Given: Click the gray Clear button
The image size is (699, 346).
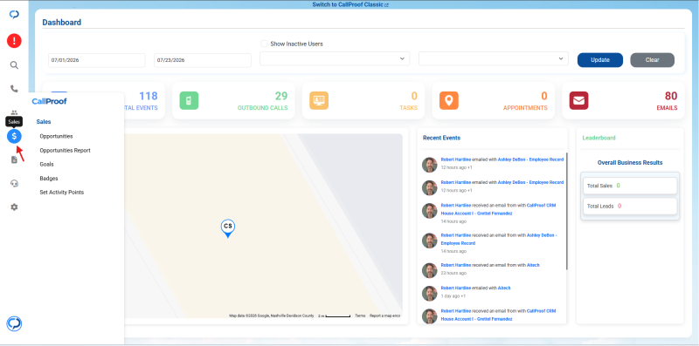Looking at the screenshot, I should 652,60.
